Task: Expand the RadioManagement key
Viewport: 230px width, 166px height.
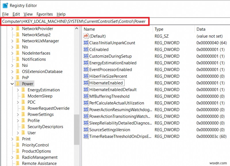Action: (12, 157)
